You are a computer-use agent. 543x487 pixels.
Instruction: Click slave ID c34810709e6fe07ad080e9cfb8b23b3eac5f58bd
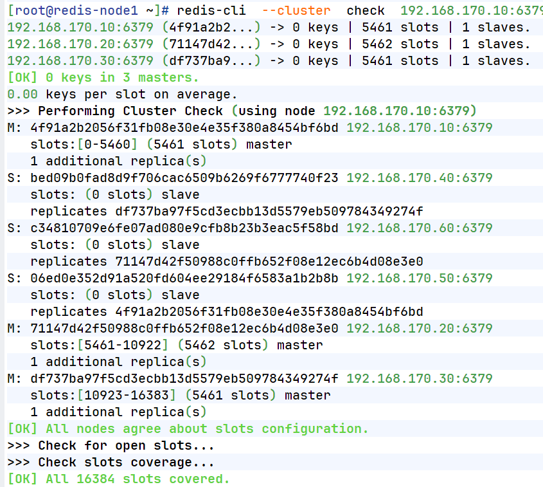pyautogui.click(x=184, y=228)
